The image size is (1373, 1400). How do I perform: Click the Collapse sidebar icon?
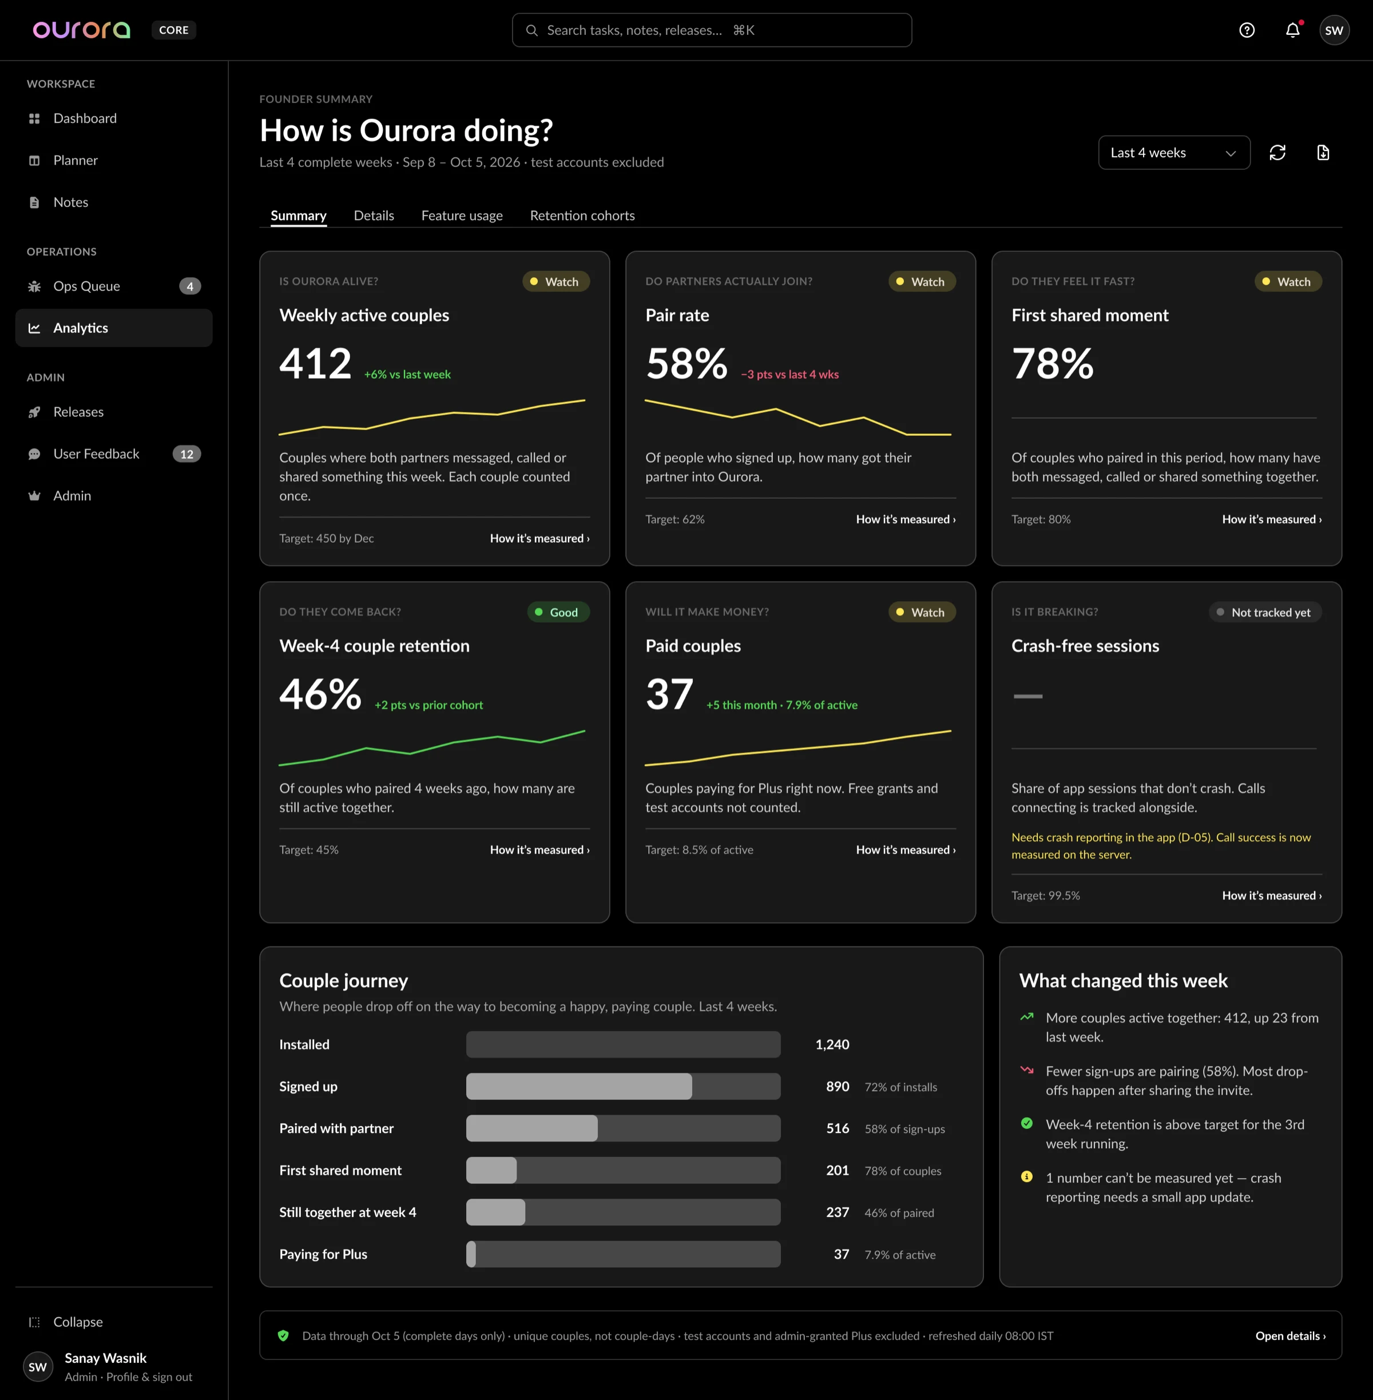pyautogui.click(x=34, y=1322)
